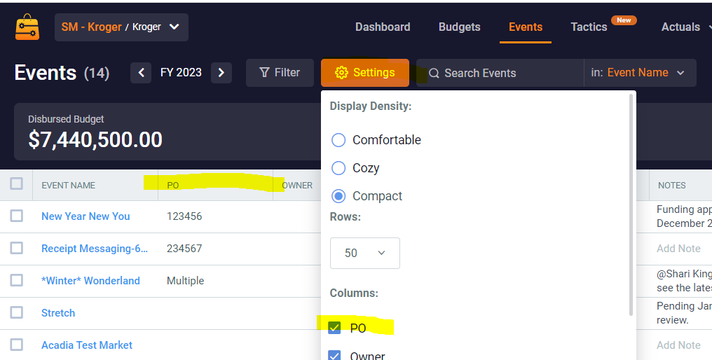Select Cozy display density
The height and width of the screenshot is (360, 712).
click(x=338, y=168)
